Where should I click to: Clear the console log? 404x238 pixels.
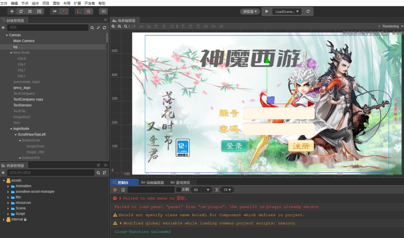(115, 190)
